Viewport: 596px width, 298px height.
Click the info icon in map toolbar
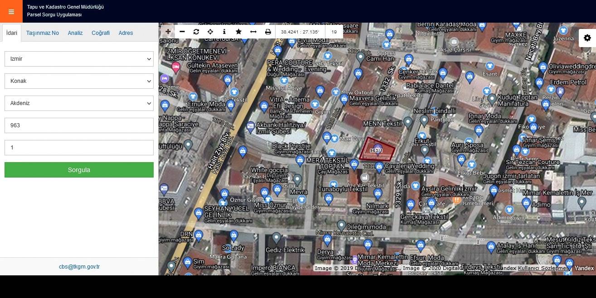point(224,32)
